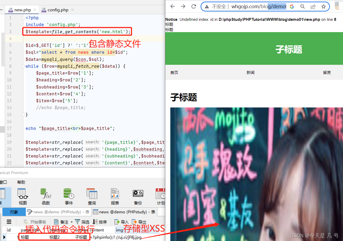Screen dimensions: 343x241
Task: Reload the browser page
Action: point(194,7)
